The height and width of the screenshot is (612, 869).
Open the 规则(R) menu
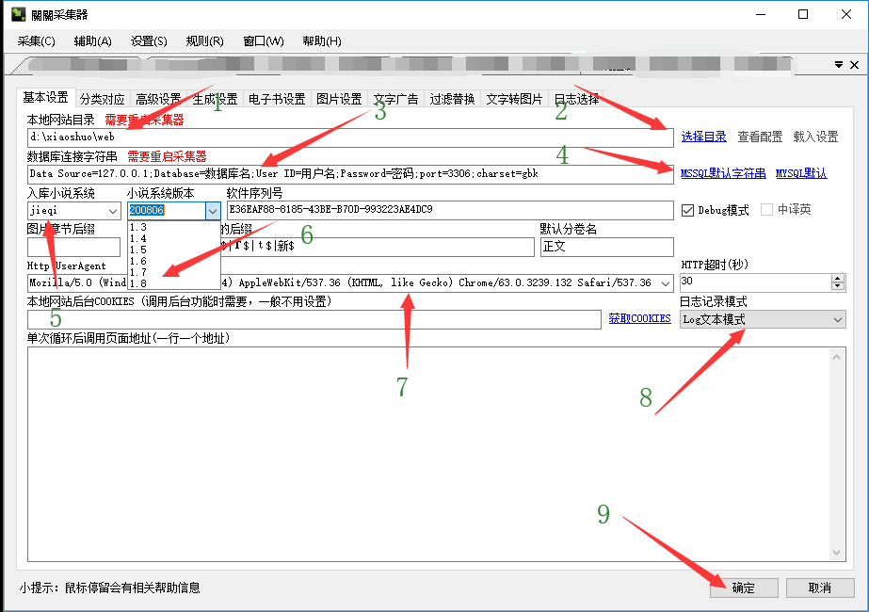204,41
